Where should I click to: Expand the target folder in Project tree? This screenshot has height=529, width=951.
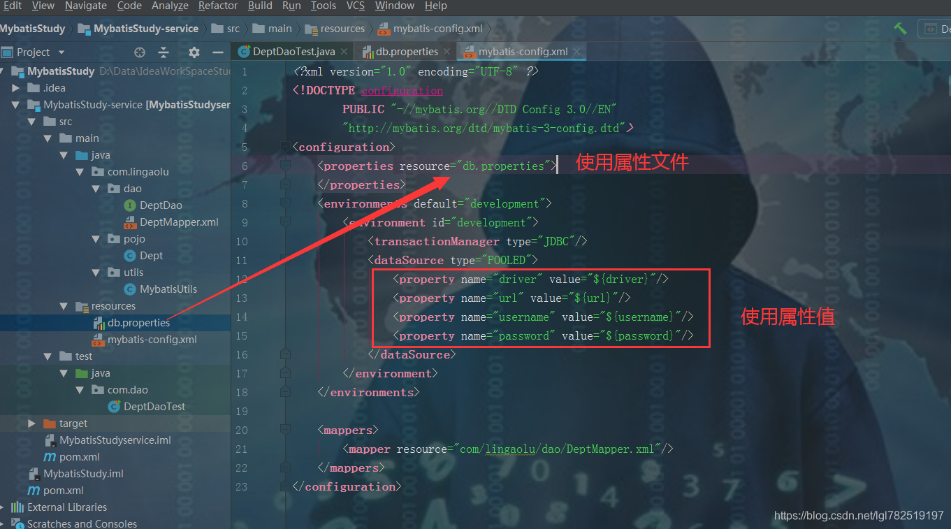click(31, 423)
